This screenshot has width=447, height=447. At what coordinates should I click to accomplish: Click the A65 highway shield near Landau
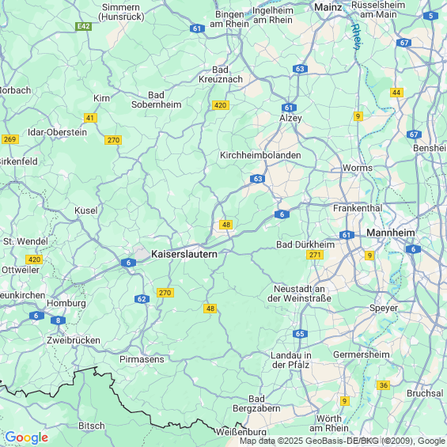[300, 334]
